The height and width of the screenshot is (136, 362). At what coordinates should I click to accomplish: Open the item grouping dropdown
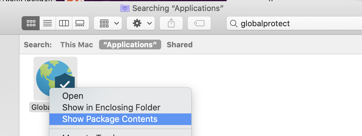tap(108, 23)
